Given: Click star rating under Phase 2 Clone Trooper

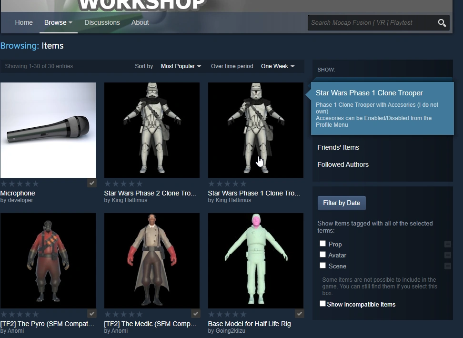Looking at the screenshot, I should point(123,184).
